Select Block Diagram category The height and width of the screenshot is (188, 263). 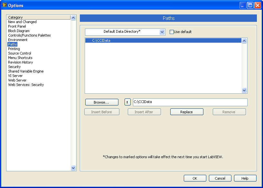pos(19,31)
